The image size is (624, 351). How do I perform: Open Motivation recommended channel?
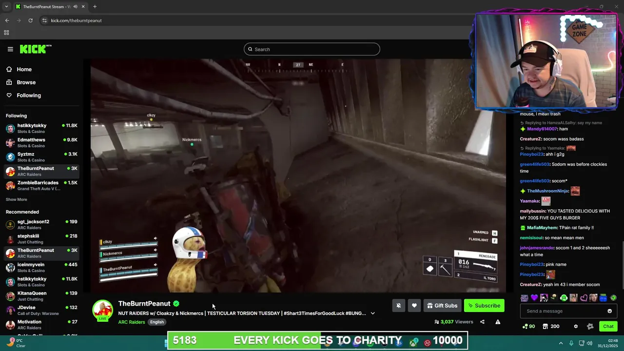coord(41,324)
